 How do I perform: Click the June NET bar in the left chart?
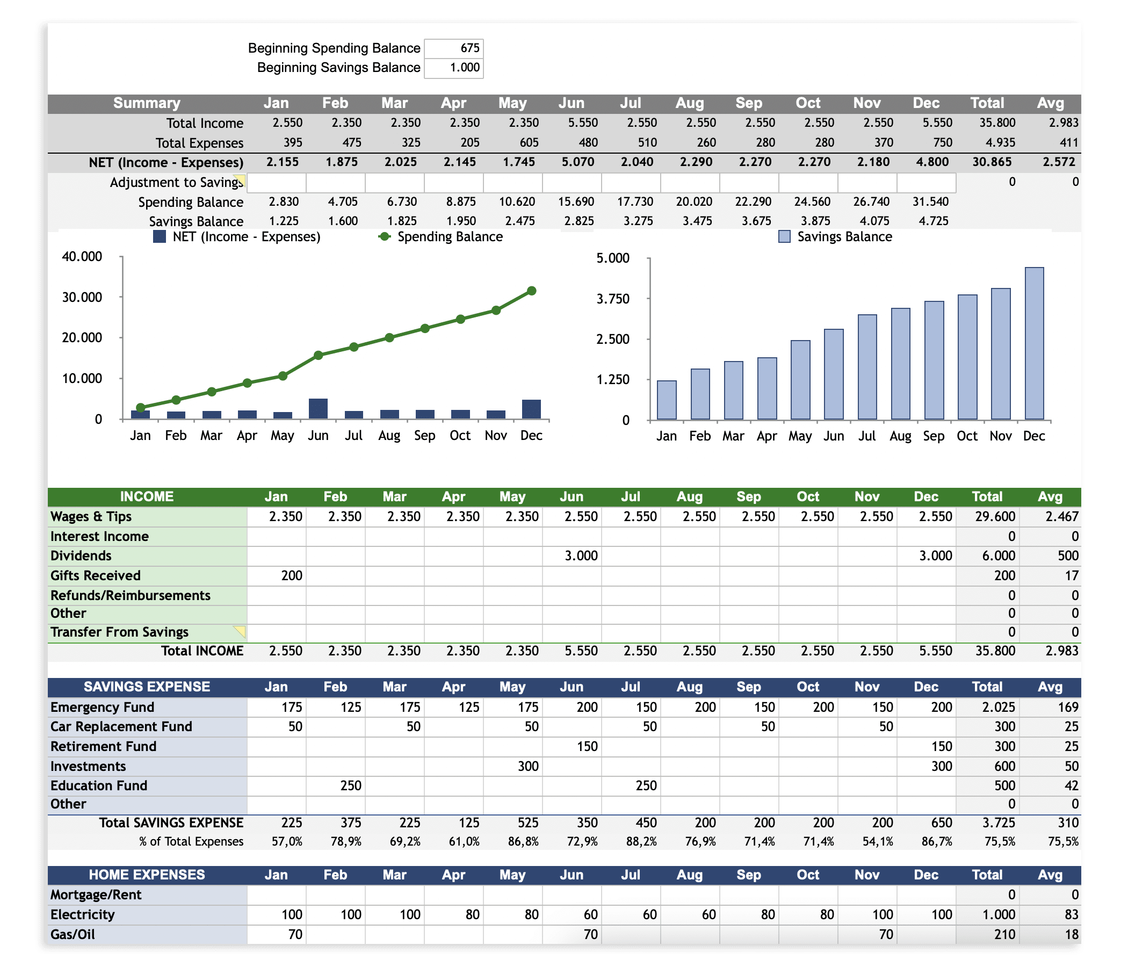tap(319, 409)
